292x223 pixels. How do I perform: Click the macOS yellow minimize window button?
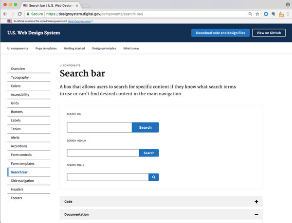coord(10,5)
